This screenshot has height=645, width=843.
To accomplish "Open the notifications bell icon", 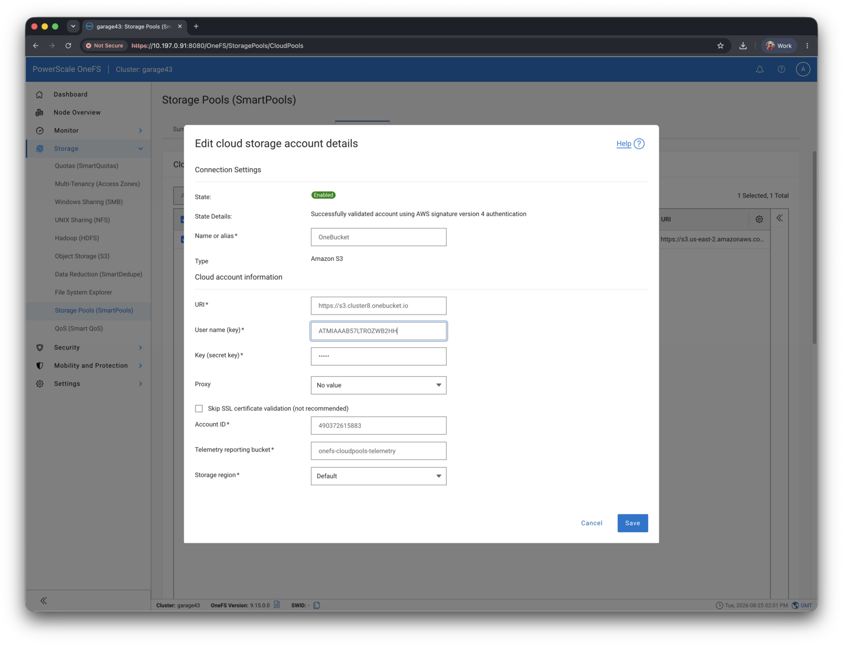I will [760, 69].
